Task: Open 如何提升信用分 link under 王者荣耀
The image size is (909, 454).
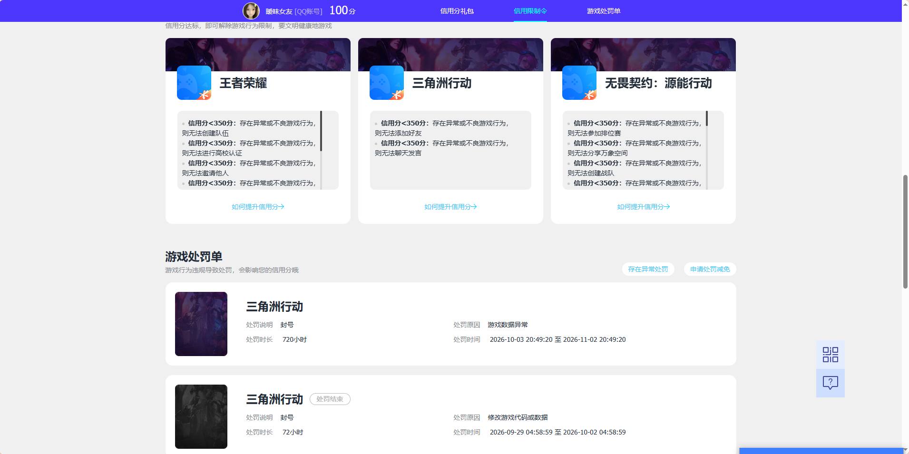Action: coord(258,207)
